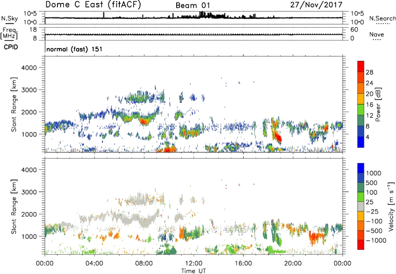This screenshot has height=274, width=396.
Task: Click the "24" label on Power color bar
Action: [x=369, y=83]
